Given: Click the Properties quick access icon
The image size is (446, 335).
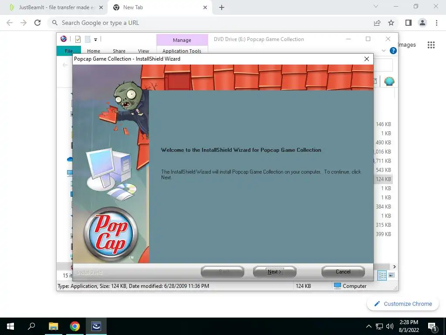Looking at the screenshot, I should click(78, 39).
